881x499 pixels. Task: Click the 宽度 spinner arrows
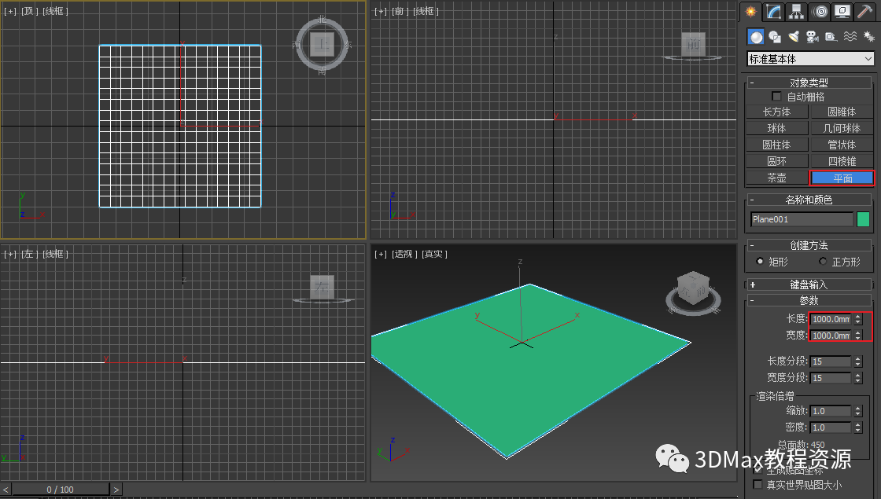(x=858, y=335)
